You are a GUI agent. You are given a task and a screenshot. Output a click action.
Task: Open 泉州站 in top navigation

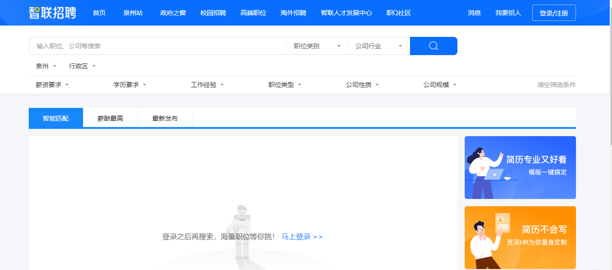tap(133, 13)
